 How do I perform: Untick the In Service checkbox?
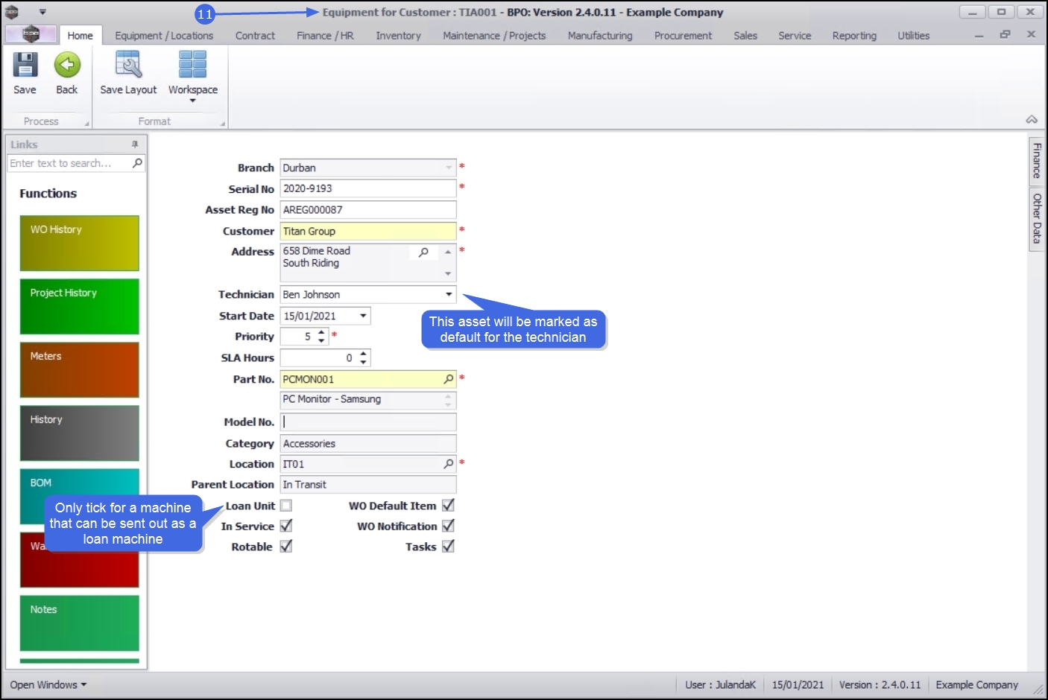tap(286, 526)
